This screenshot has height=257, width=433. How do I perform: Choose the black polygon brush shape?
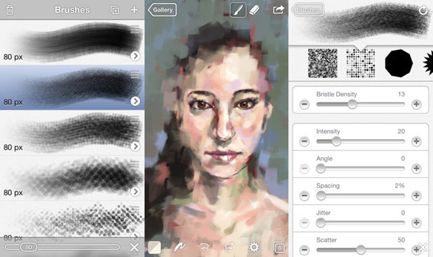click(x=399, y=63)
